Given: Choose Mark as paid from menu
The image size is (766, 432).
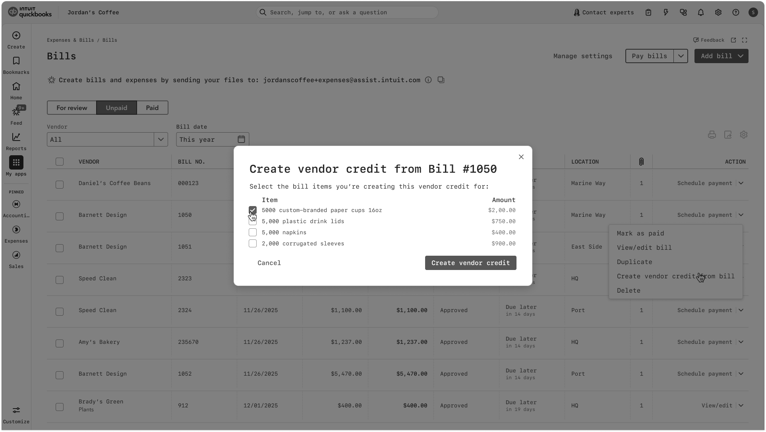Looking at the screenshot, I should 675,233.
